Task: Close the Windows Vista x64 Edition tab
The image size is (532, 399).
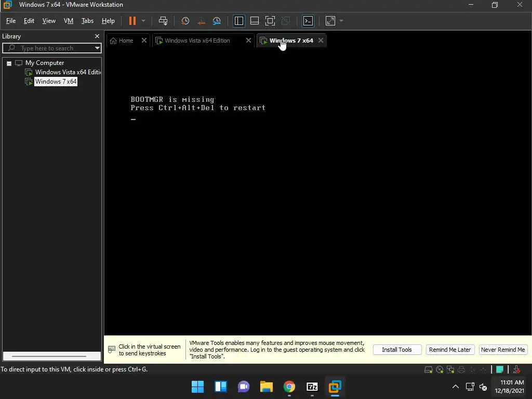Action: pyautogui.click(x=248, y=41)
